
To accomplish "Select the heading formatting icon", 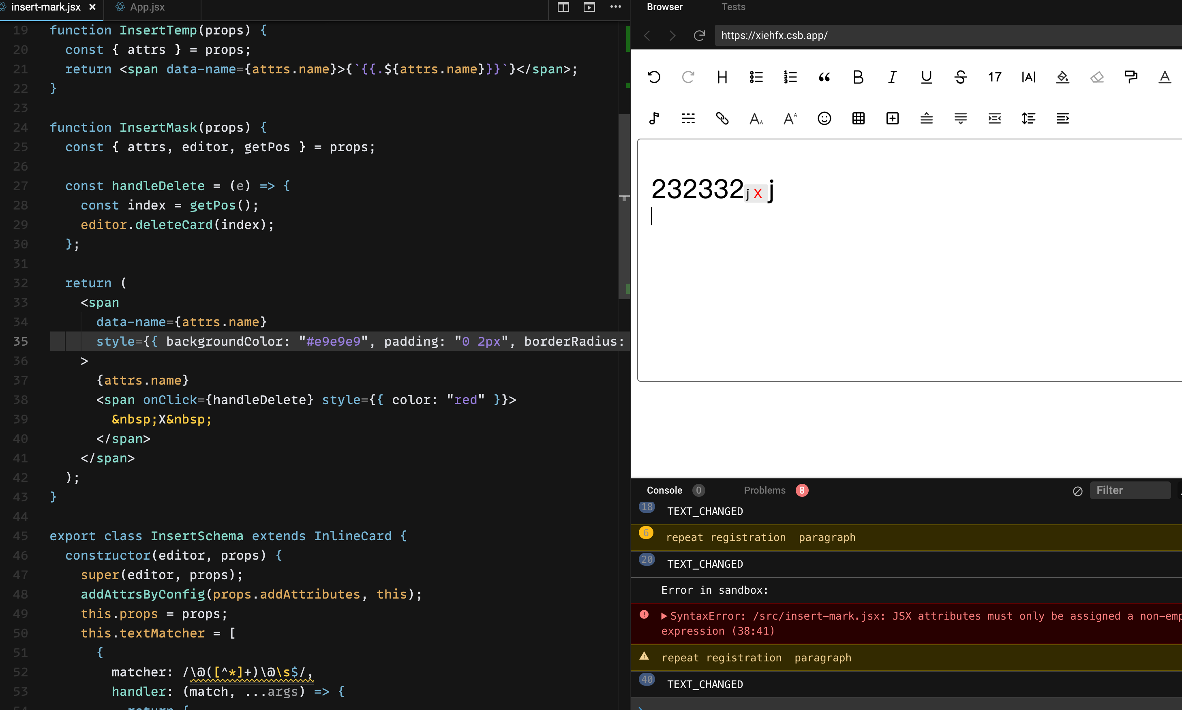I will pyautogui.click(x=722, y=77).
